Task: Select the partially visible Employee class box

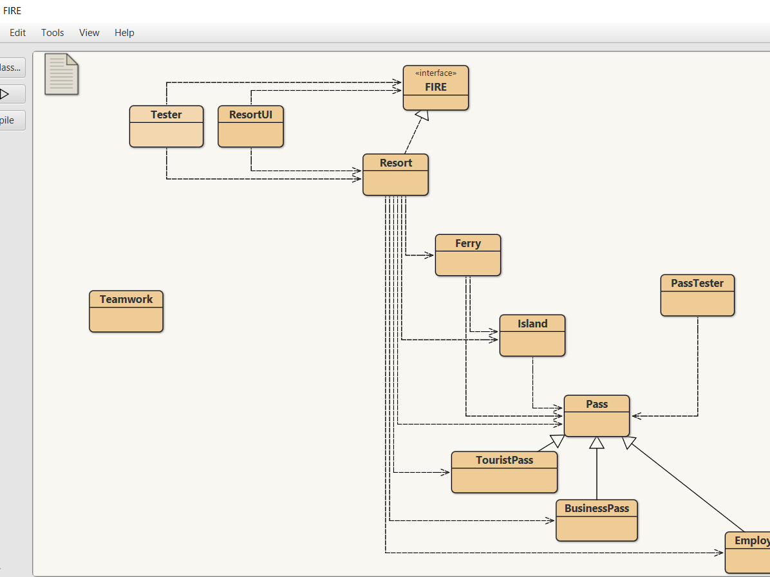Action: click(747, 553)
